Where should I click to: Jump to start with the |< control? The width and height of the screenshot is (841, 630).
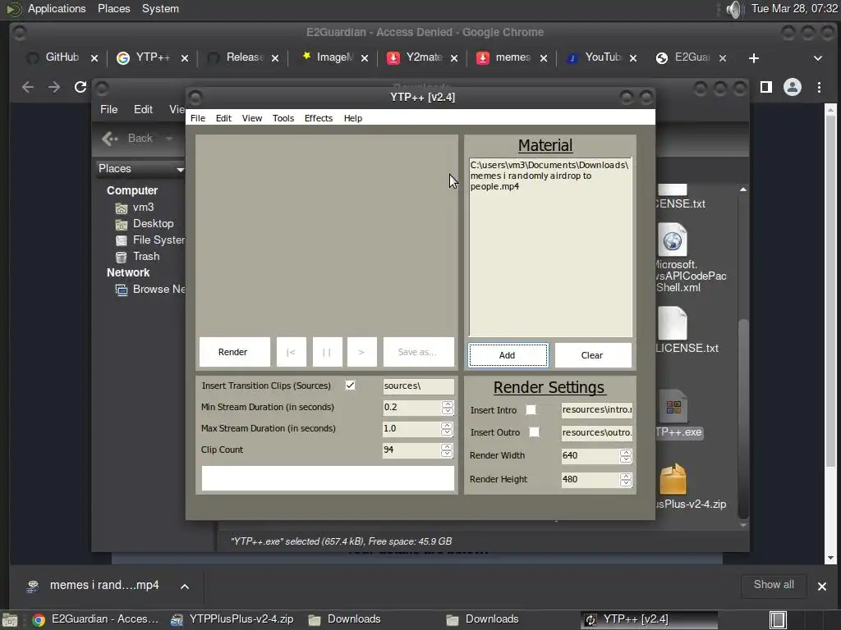(x=292, y=352)
